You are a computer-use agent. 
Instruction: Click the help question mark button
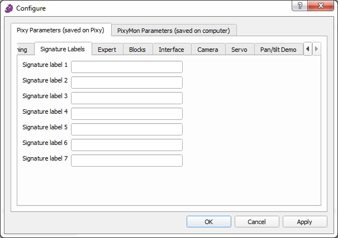pos(300,5)
